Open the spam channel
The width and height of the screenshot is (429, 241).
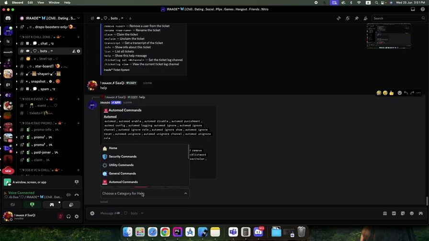(50, 89)
